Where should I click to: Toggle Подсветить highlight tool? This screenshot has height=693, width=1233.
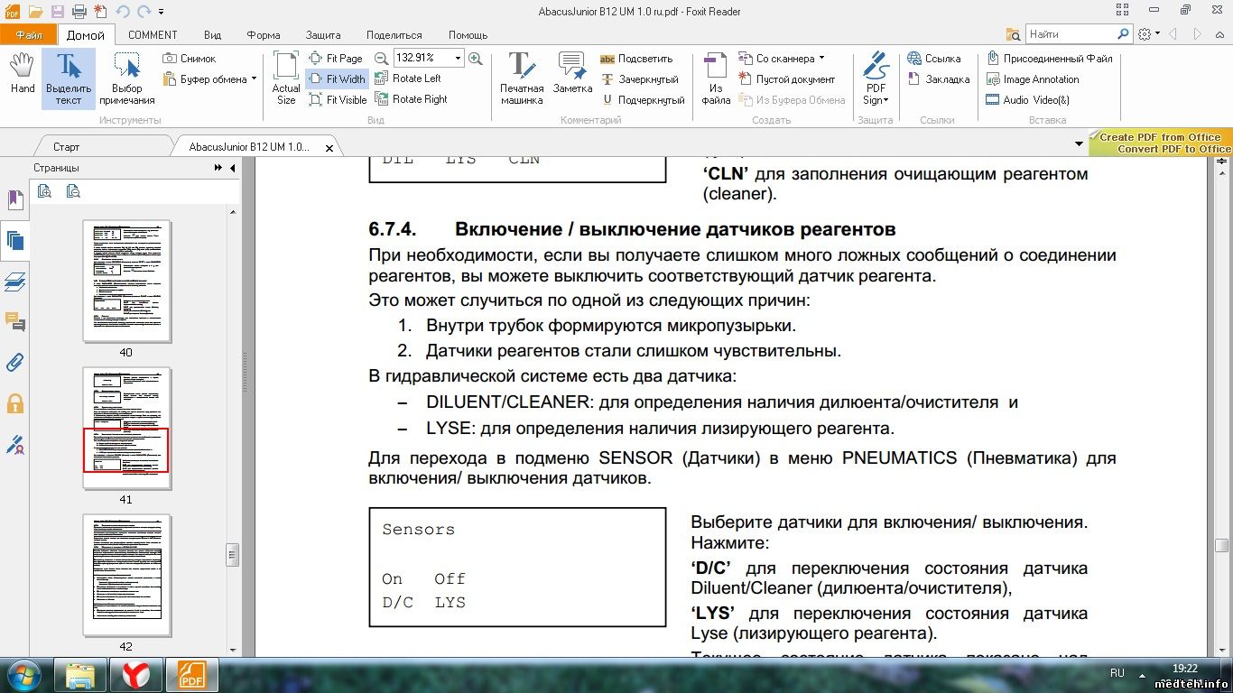coord(637,59)
